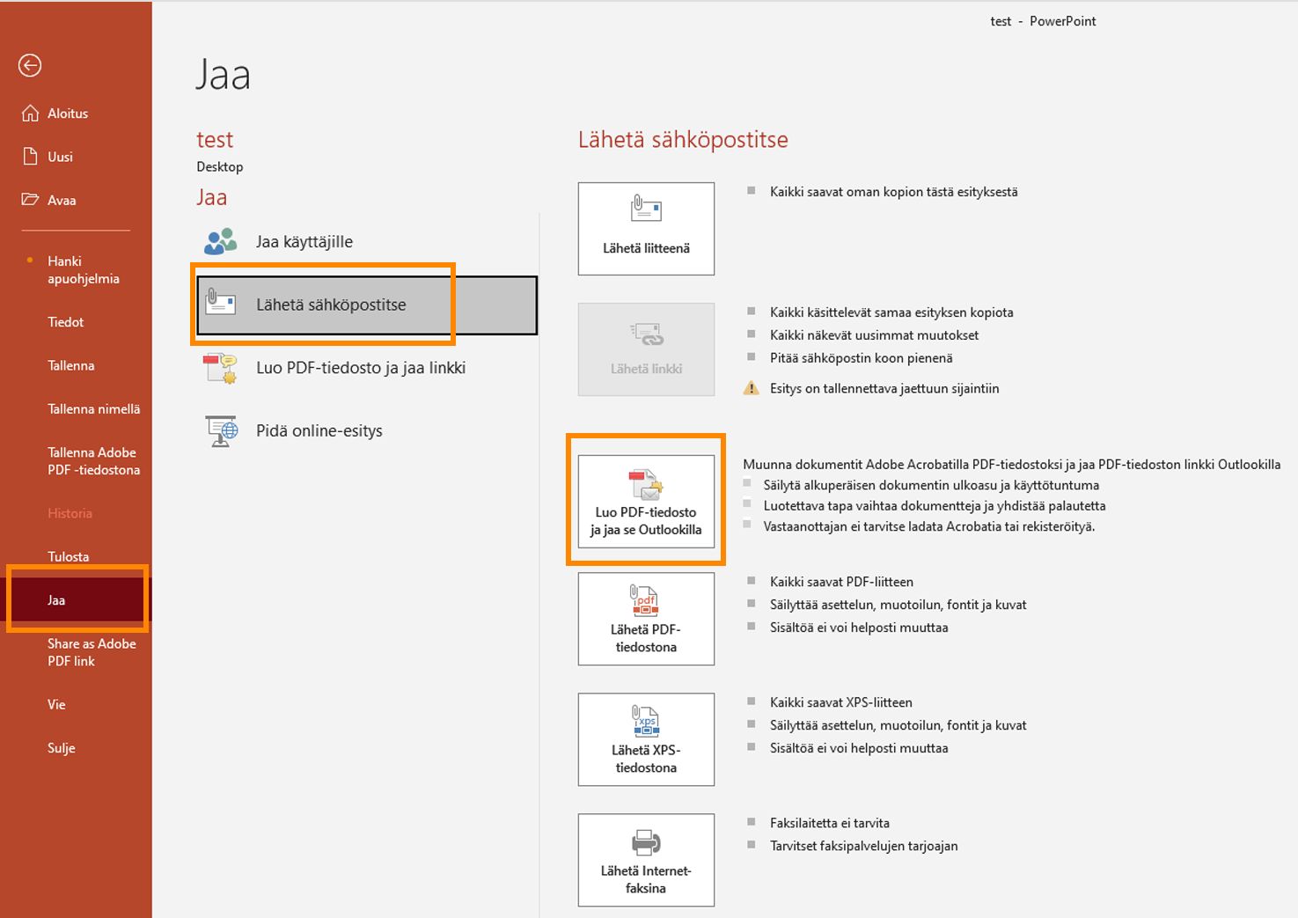This screenshot has height=918, width=1298.
Task: Open the Vie section
Action: click(x=56, y=704)
